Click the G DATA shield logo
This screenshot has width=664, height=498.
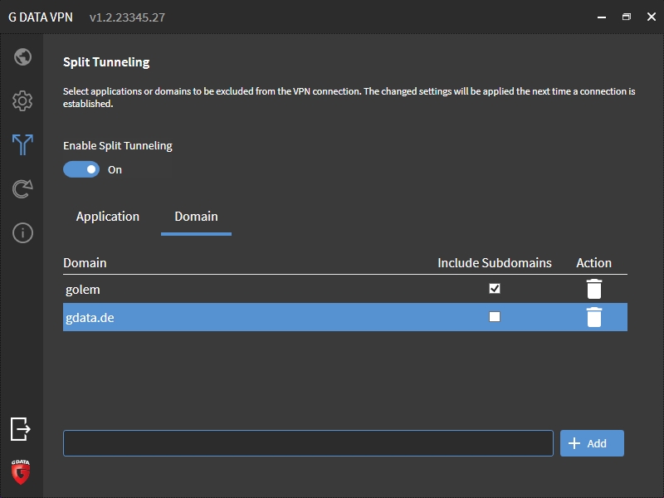20,471
